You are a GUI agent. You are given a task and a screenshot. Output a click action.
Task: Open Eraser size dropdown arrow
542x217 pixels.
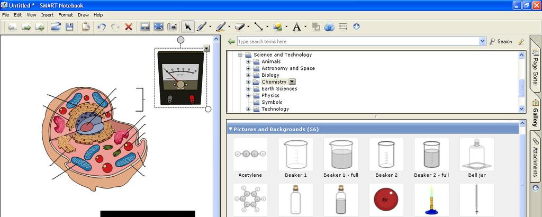coord(248,26)
